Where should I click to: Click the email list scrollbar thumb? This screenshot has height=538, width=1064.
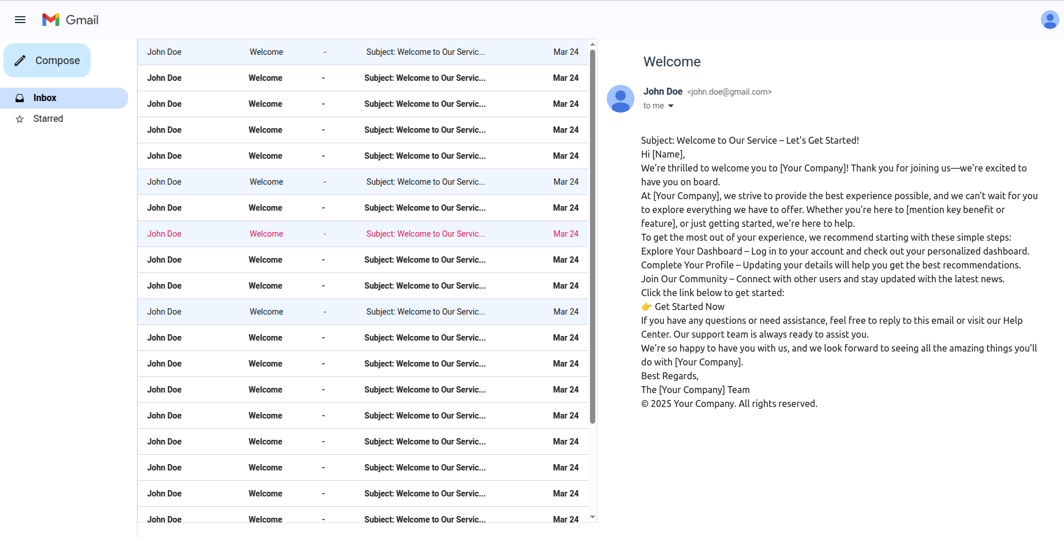(x=592, y=237)
